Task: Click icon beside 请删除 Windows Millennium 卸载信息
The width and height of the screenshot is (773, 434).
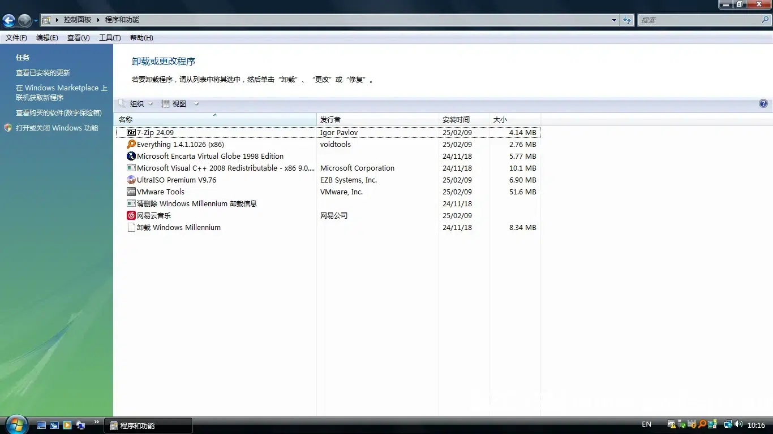Action: (131, 203)
